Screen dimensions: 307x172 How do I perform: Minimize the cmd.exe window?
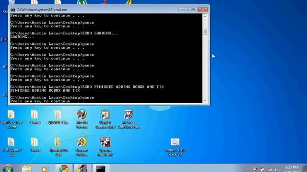(x=183, y=10)
